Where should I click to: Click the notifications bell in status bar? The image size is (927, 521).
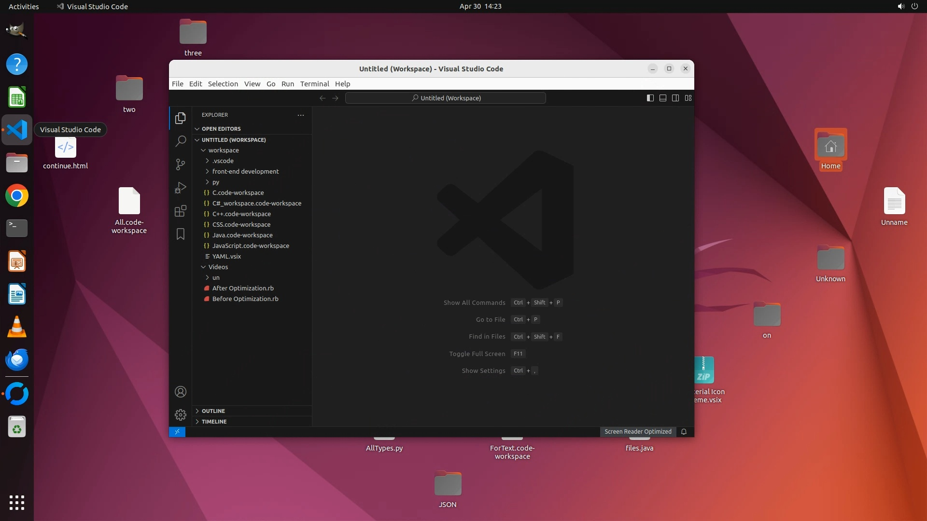click(684, 432)
